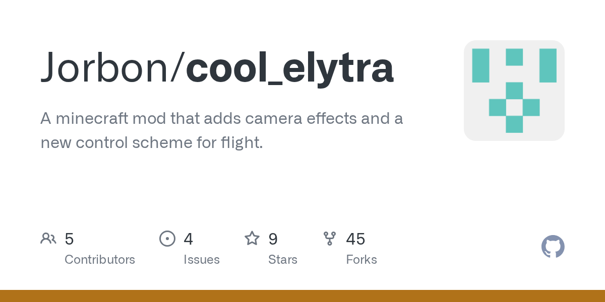
Task: Click the Jorbon owner name
Action: click(x=106, y=67)
